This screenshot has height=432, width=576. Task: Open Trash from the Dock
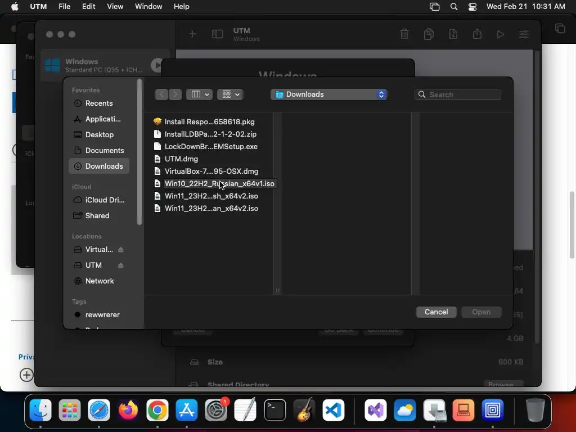pyautogui.click(x=535, y=410)
